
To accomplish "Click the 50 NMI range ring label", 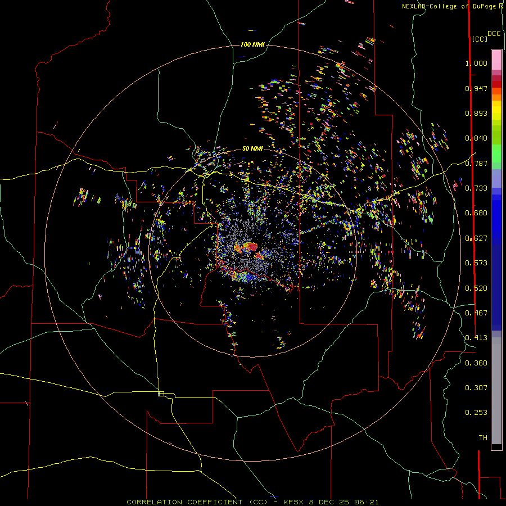I will (252, 148).
